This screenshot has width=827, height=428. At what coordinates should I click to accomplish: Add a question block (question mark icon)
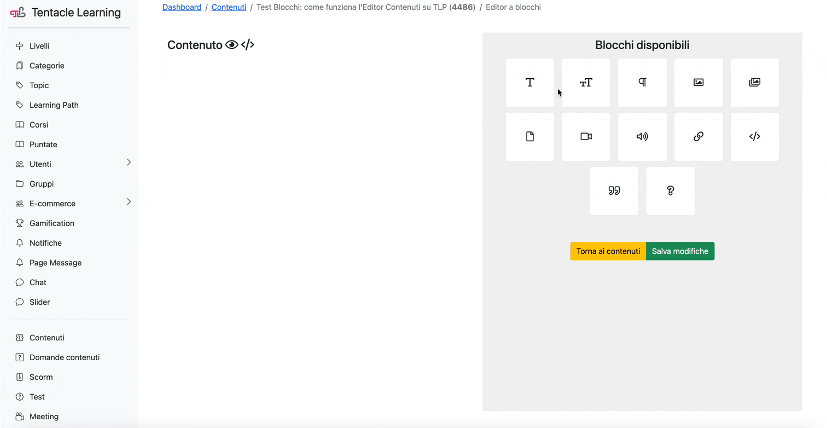670,190
